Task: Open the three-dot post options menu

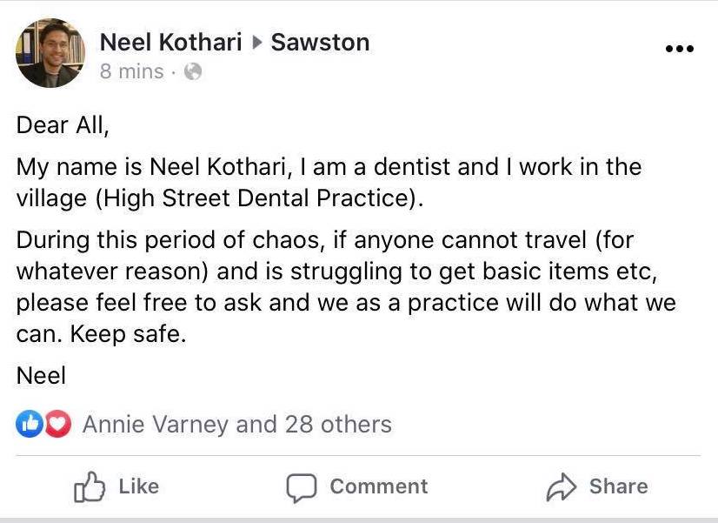Action: (680, 48)
